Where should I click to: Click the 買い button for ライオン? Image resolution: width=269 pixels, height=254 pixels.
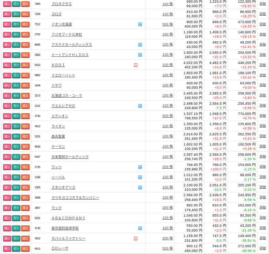[7, 126]
